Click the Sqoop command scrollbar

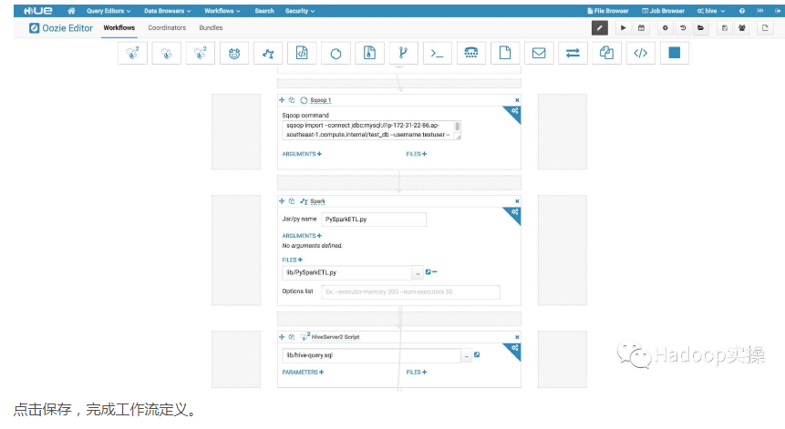pyautogui.click(x=457, y=127)
